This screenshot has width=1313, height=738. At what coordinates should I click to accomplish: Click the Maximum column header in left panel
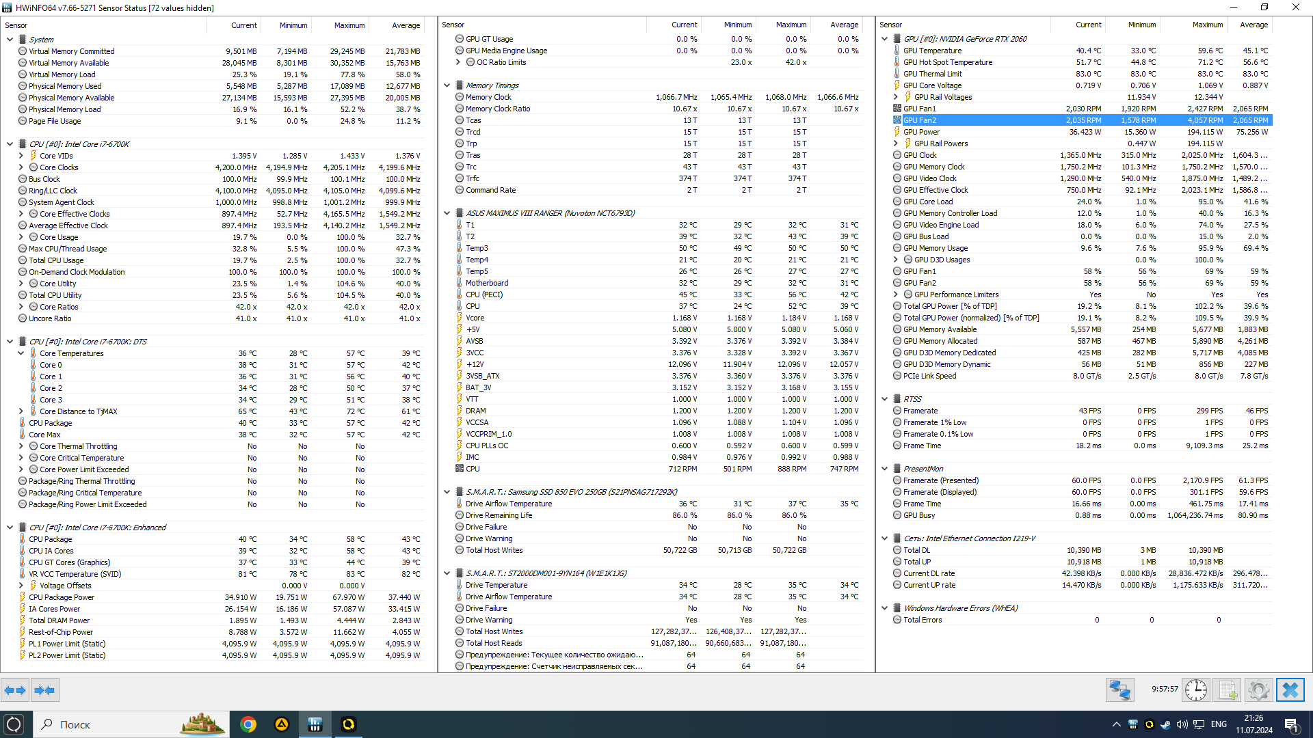[349, 25]
